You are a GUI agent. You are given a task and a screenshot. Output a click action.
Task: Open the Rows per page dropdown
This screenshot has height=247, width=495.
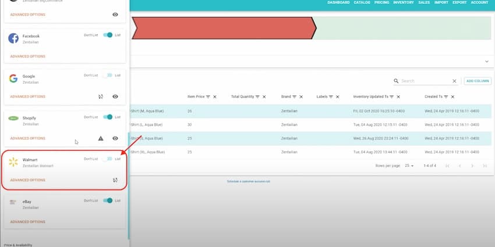point(409,166)
